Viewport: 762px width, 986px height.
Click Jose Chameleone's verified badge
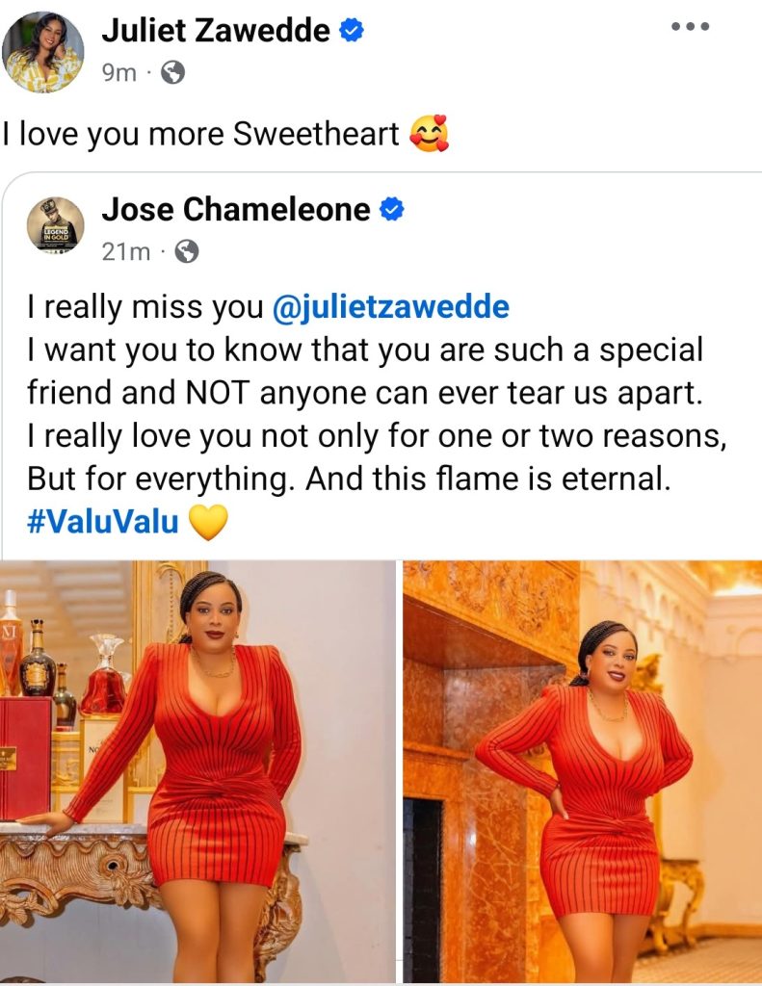(391, 209)
